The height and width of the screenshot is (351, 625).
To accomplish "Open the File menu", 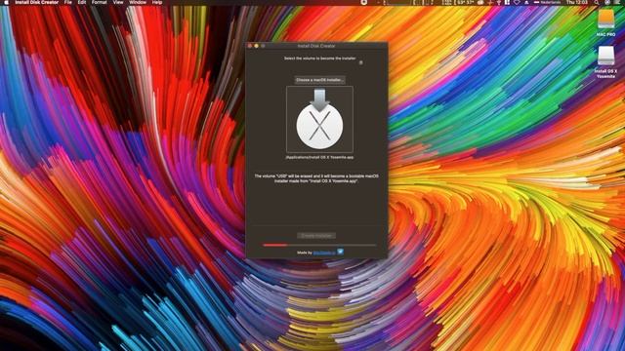I will [68, 2].
